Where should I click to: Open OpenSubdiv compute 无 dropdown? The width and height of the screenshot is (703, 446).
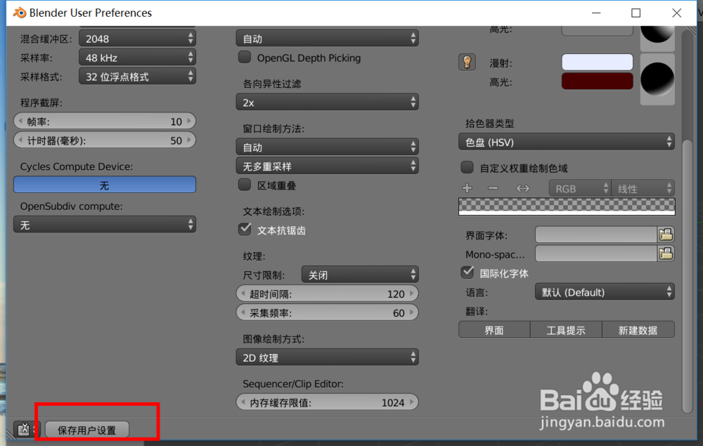(x=105, y=225)
